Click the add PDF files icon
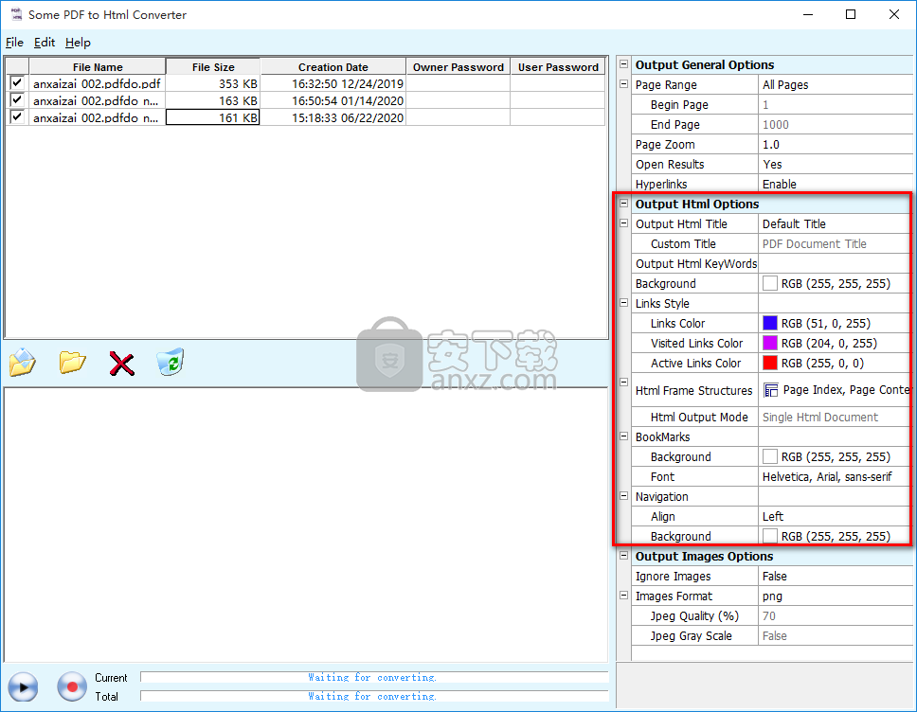Viewport: 917px width, 712px height. tap(22, 363)
